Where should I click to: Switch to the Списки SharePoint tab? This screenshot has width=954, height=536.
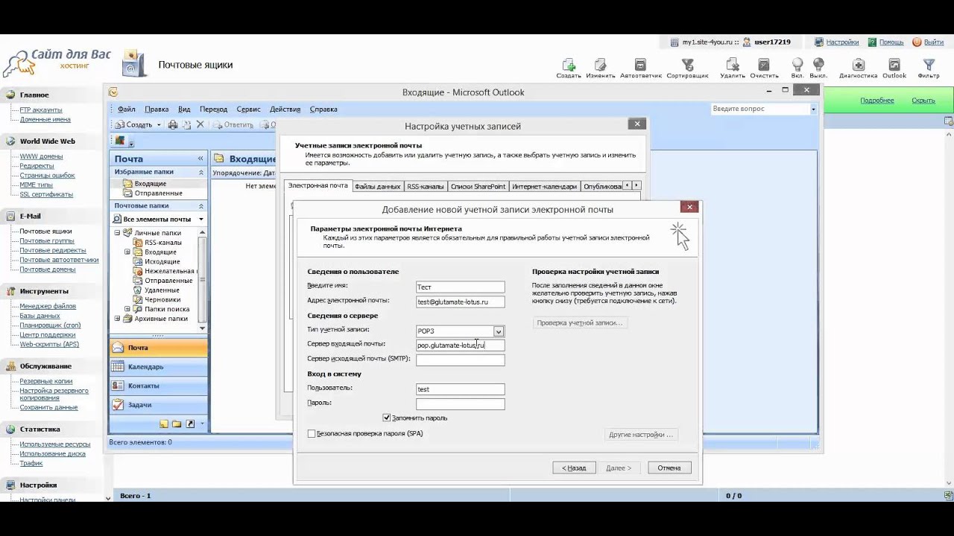(478, 186)
